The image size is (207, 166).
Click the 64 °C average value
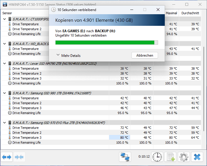[x=195, y=138]
